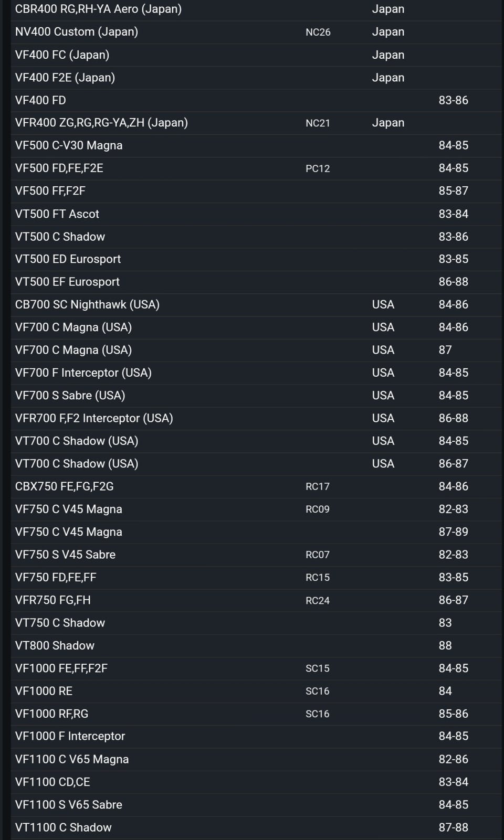Select VF1100 C V65 Magna row
The image size is (504, 840).
click(72, 759)
